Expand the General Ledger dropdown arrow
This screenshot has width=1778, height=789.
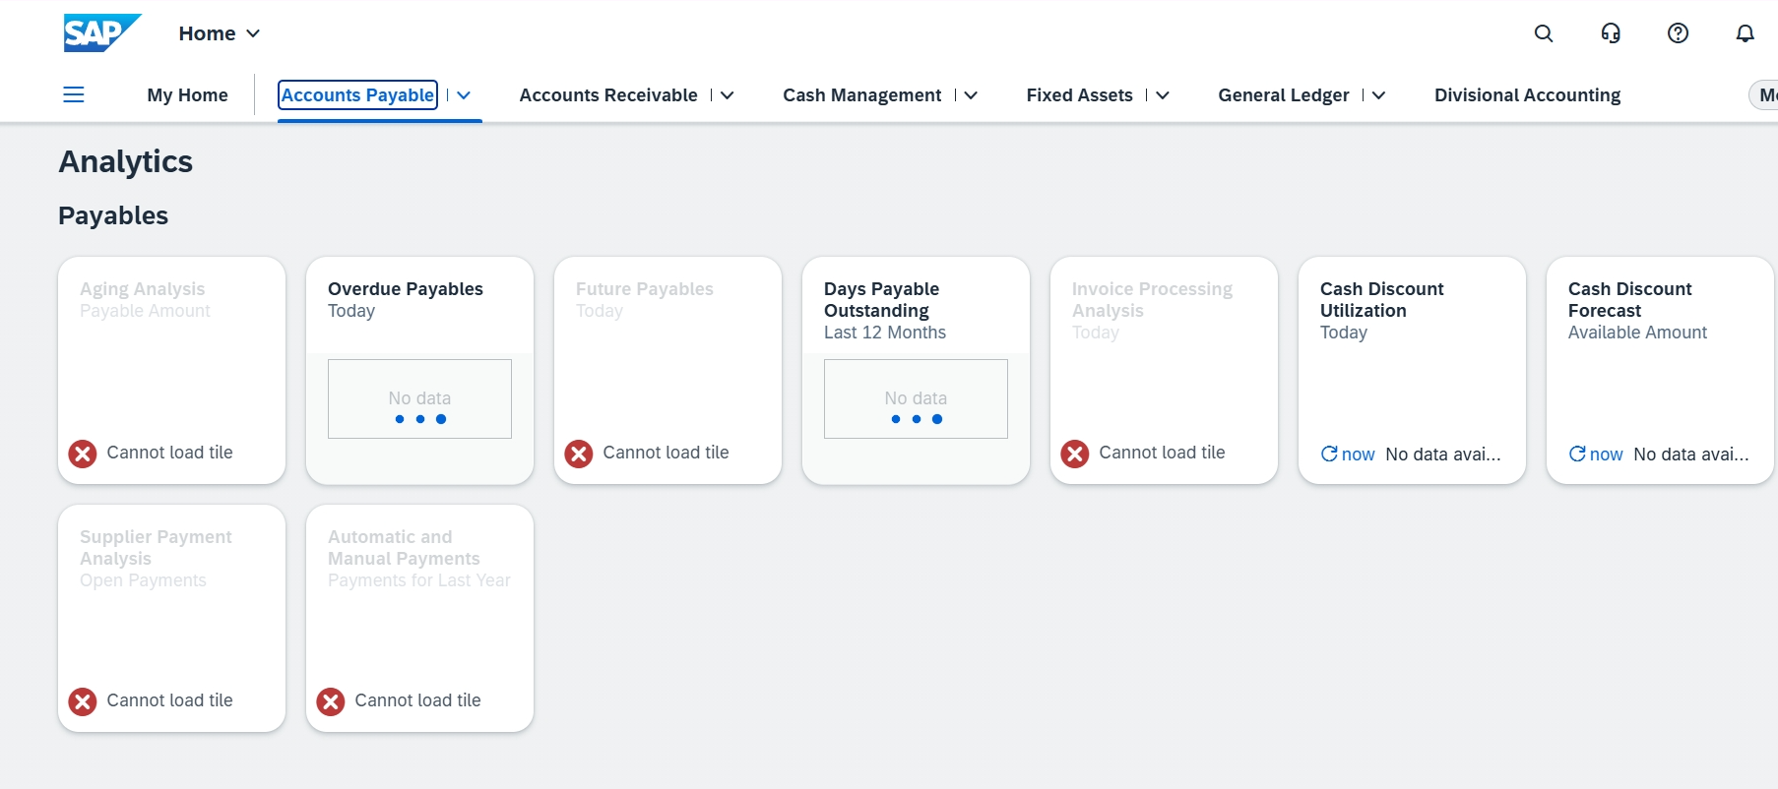pyautogui.click(x=1378, y=95)
